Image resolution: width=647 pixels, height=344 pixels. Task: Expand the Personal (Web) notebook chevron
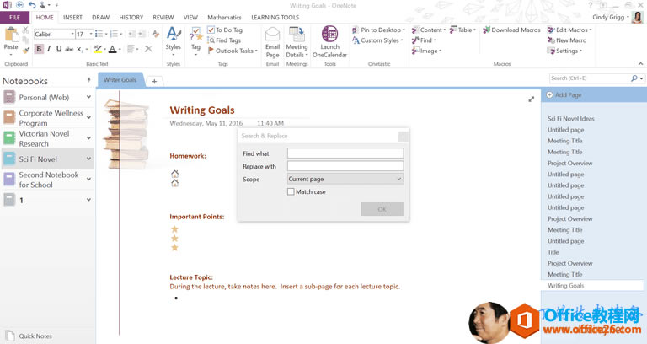point(88,97)
